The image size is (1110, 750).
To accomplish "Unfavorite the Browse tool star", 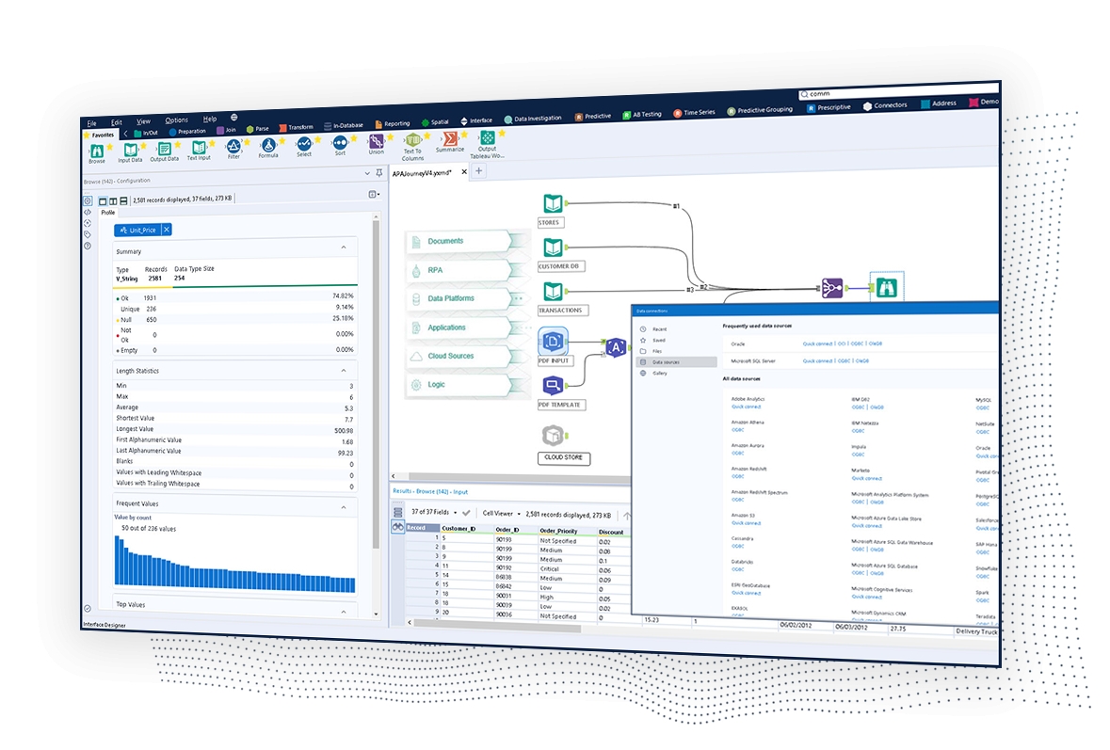I will tap(109, 148).
